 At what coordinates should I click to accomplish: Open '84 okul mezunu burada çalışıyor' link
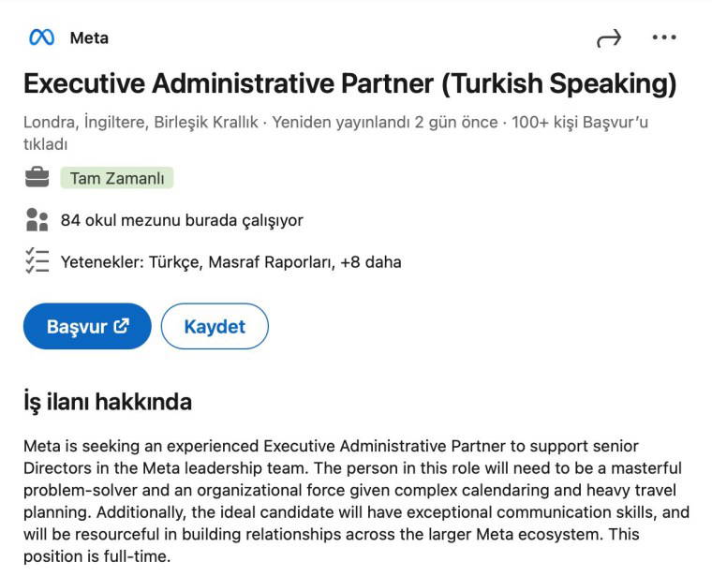click(x=182, y=220)
